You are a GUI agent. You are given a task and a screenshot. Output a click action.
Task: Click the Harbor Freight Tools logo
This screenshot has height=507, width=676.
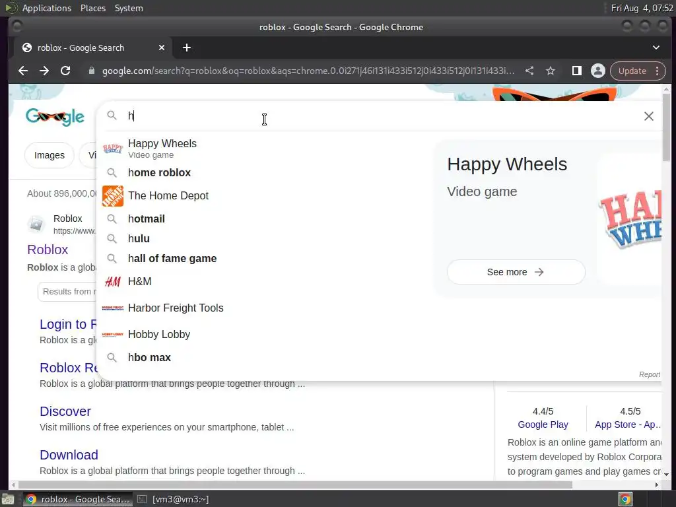(x=112, y=308)
